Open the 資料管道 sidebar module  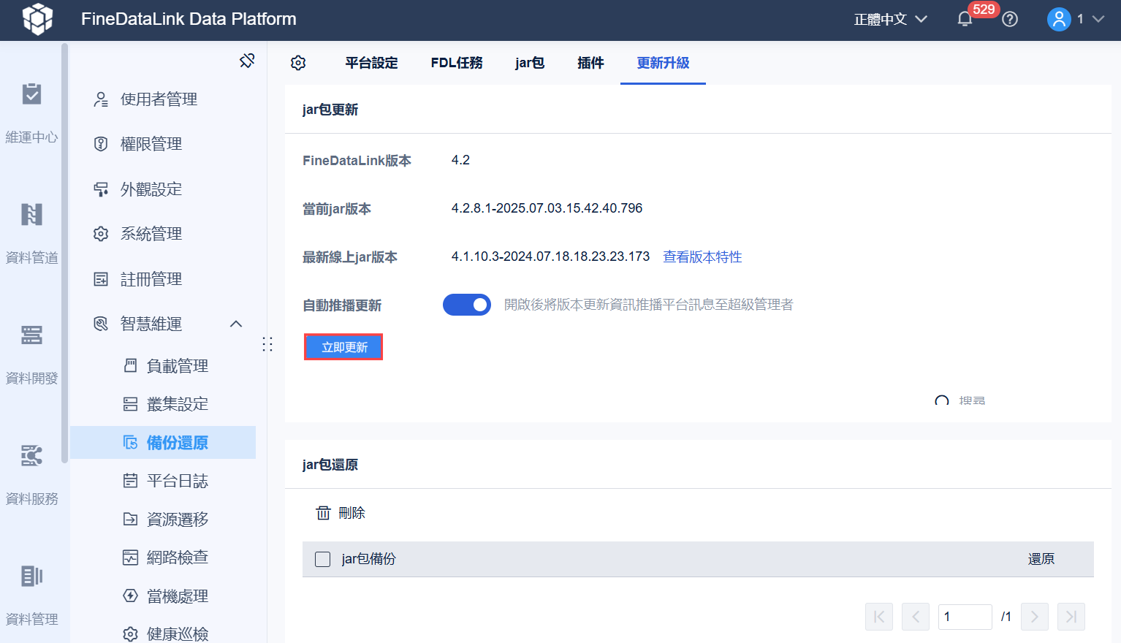(31, 234)
